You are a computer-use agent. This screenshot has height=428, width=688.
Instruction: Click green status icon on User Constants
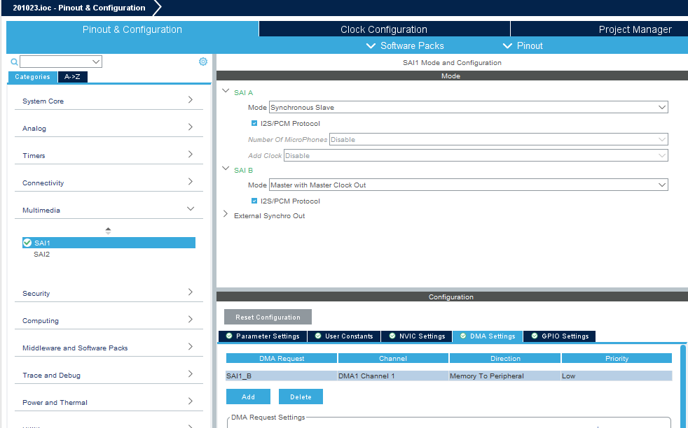pos(319,336)
